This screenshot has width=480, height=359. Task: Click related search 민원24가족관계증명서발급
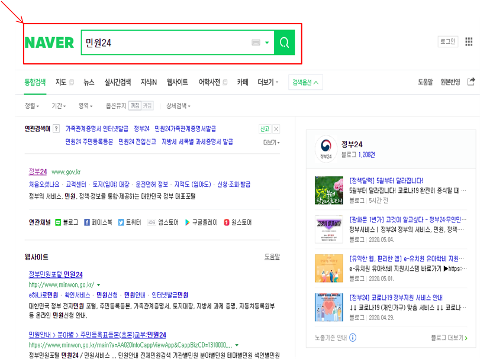pyautogui.click(x=185, y=129)
